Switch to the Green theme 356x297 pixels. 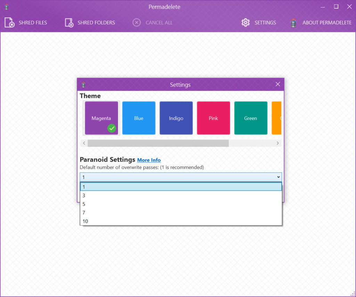tap(250, 118)
